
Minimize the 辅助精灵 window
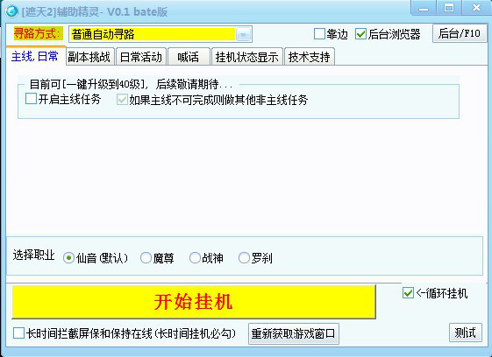[424, 8]
